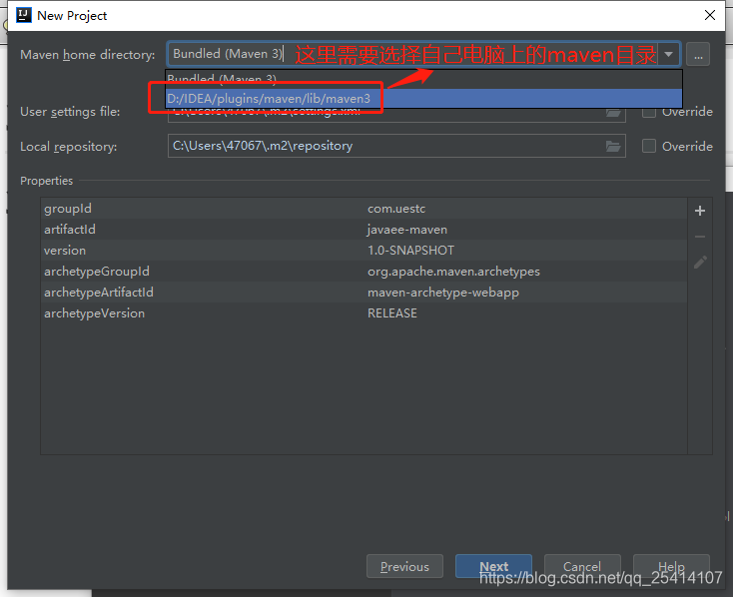Click the IntelliJ IDEA logo in title bar
This screenshot has width=733, height=597.
pyautogui.click(x=23, y=15)
